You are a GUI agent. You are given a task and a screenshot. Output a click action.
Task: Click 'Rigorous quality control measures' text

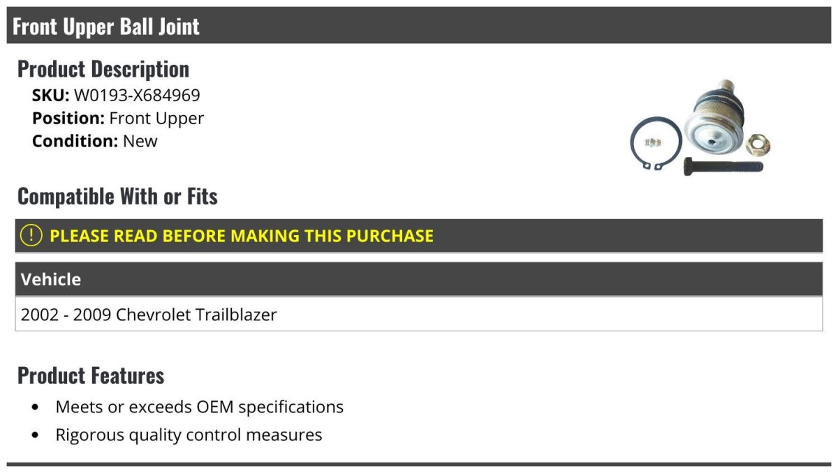pos(189,435)
